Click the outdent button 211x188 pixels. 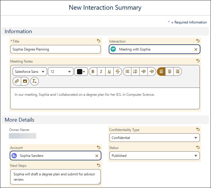tap(152, 72)
